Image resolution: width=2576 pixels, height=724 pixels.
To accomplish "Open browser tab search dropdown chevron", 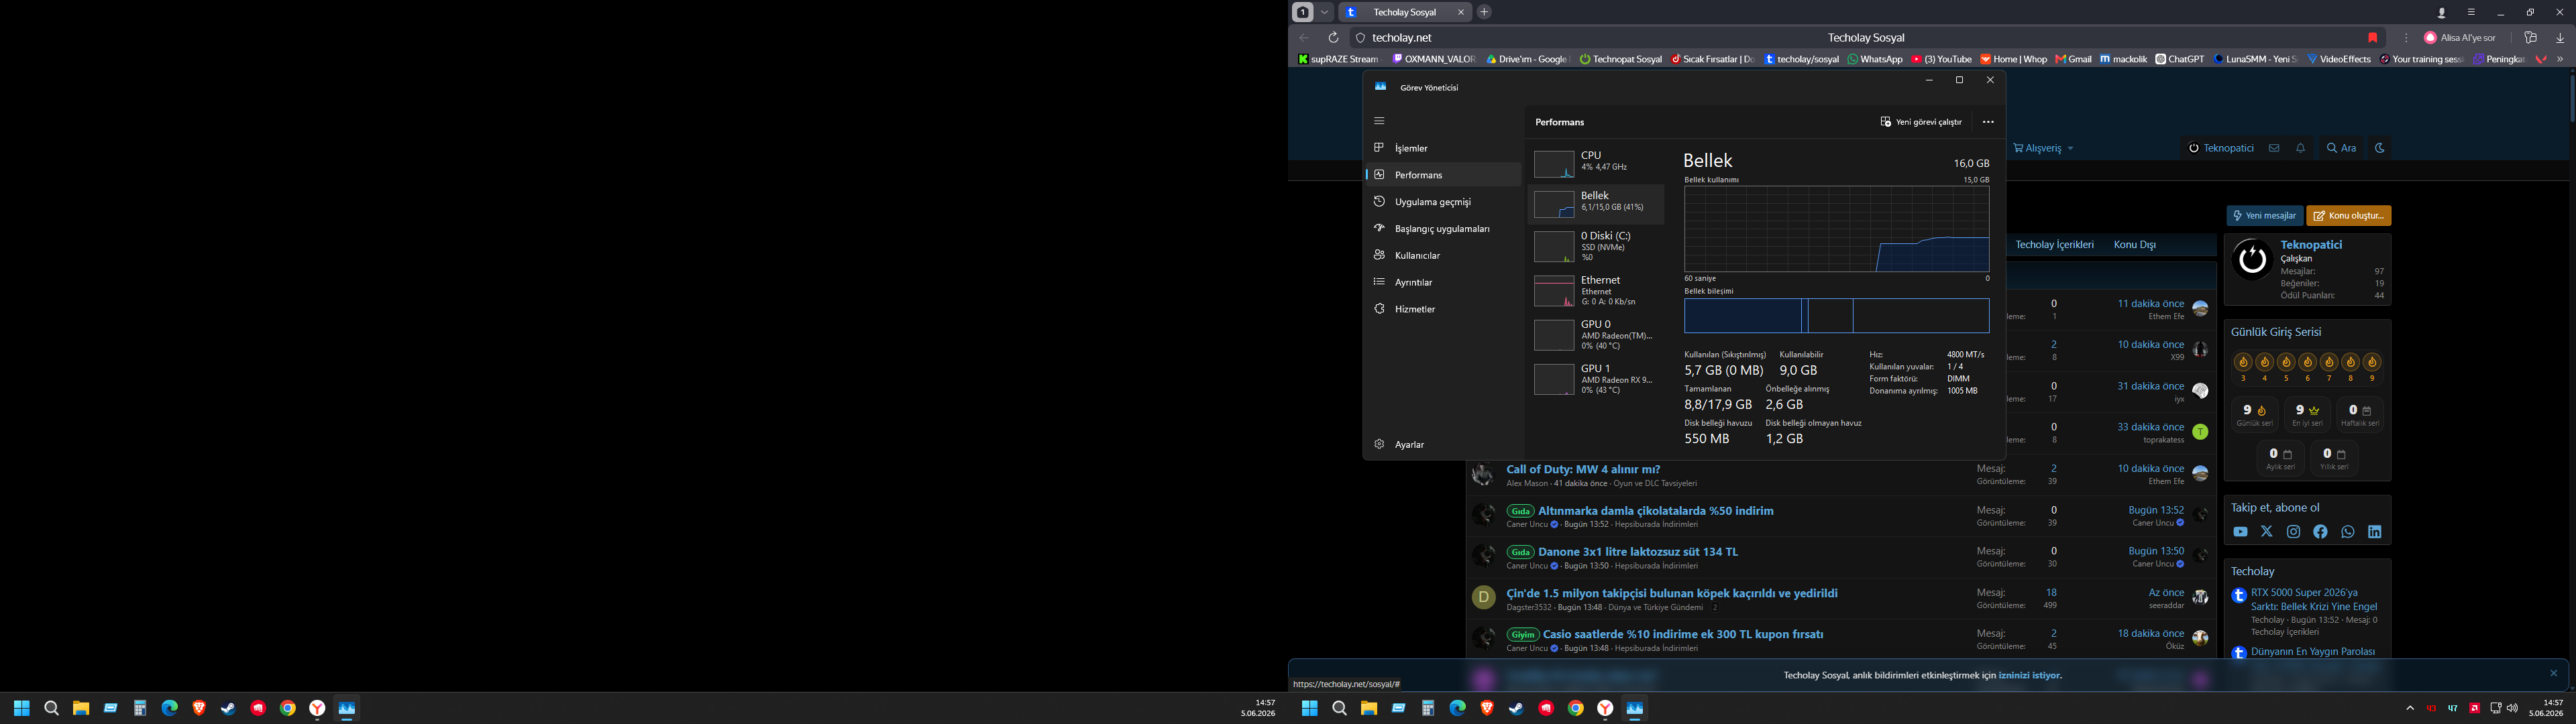I will (x=1325, y=12).
